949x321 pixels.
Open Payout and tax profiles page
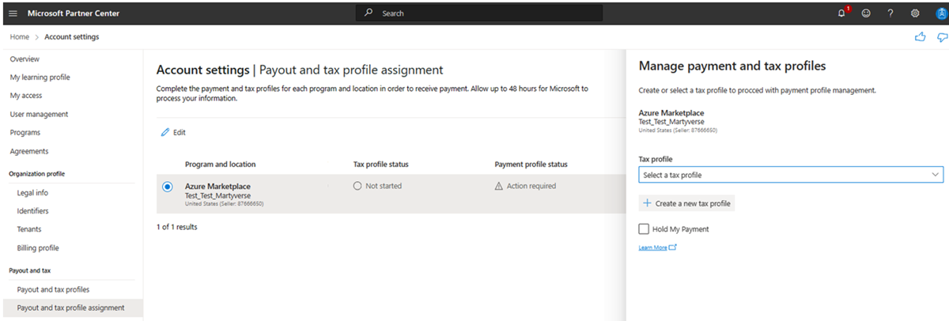pos(53,289)
